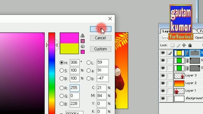
Task: Click the current yellow color preview
Action: [69, 48]
